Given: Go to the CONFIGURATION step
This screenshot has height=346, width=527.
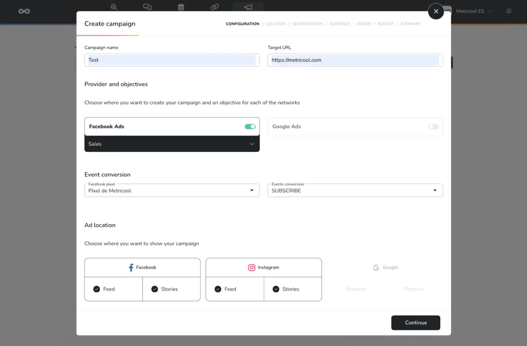Looking at the screenshot, I should tap(242, 24).
